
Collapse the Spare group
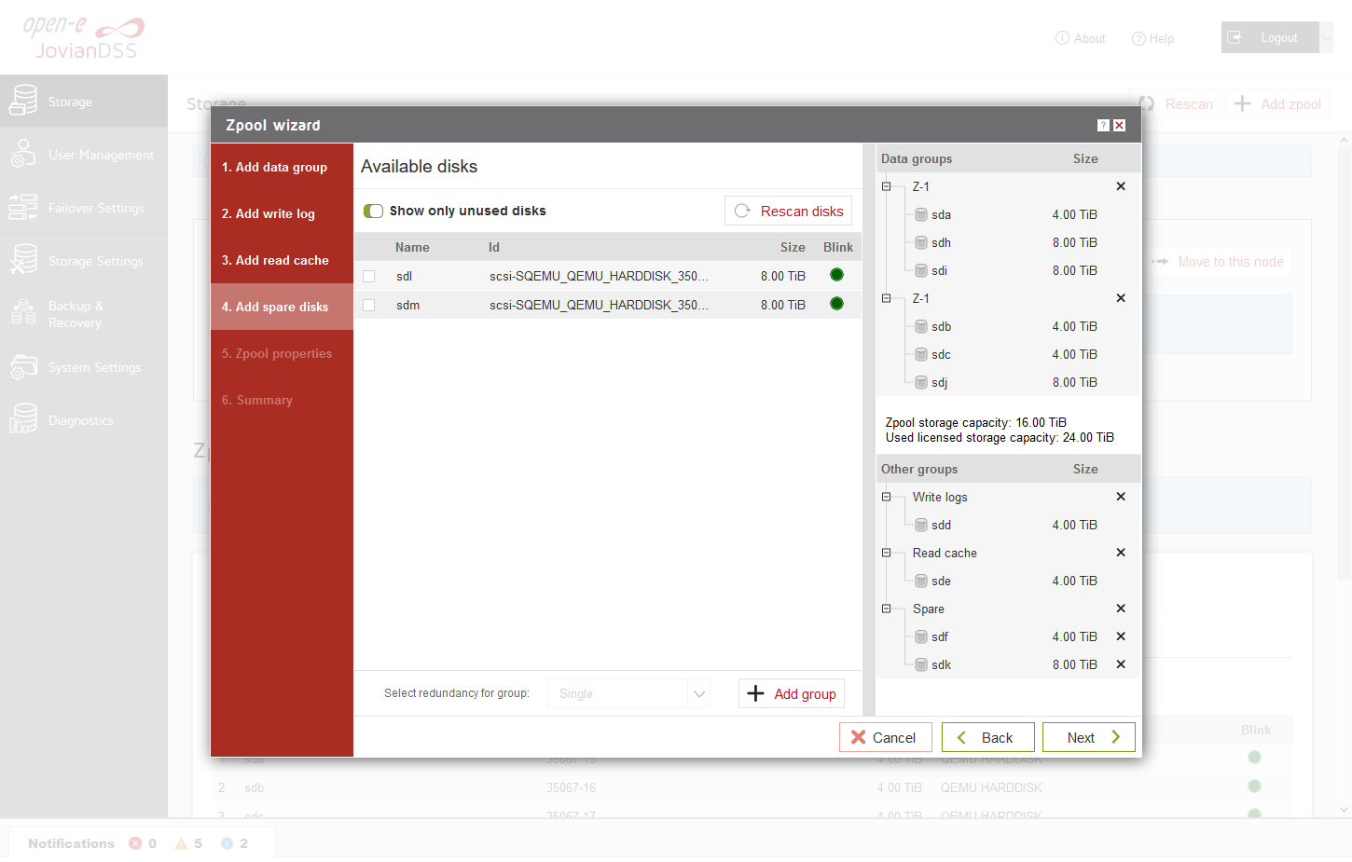(886, 609)
